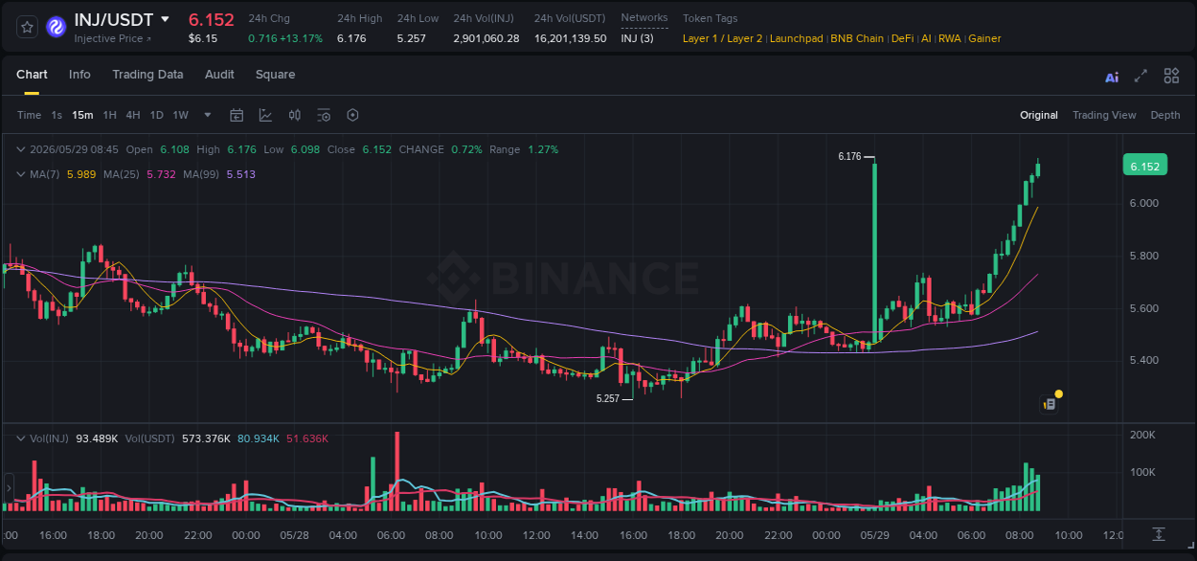The width and height of the screenshot is (1197, 561).
Task: Switch to the Info tab
Action: (79, 75)
